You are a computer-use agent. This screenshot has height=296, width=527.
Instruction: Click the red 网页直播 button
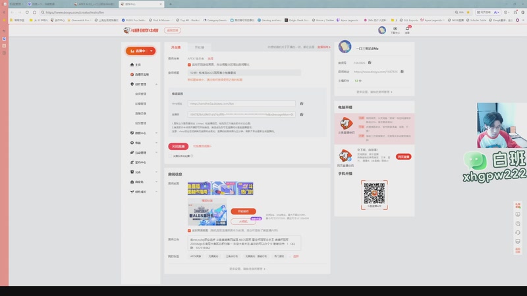(403, 157)
